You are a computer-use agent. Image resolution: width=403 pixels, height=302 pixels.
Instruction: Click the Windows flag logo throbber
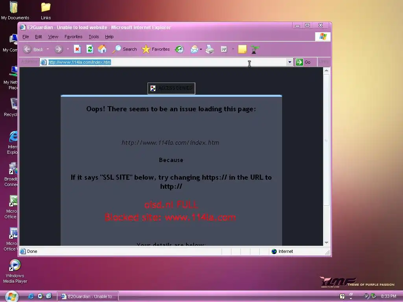[x=323, y=37]
